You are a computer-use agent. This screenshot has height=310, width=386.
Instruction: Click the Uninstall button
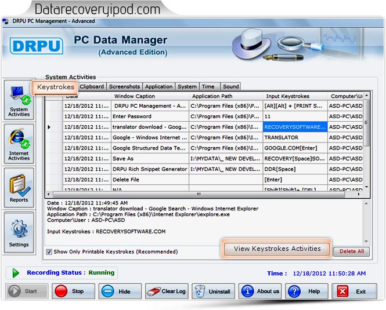point(213,291)
